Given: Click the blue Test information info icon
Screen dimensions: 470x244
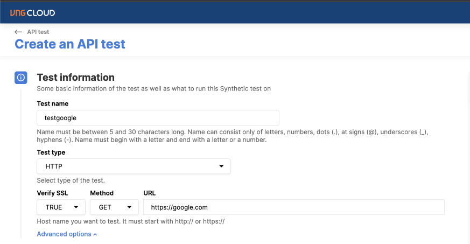Looking at the screenshot, I should pos(20,78).
